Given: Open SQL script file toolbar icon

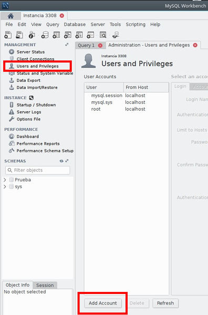Looking at the screenshot, I should point(19,35).
